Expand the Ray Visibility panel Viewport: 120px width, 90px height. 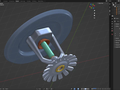tap(117, 40)
